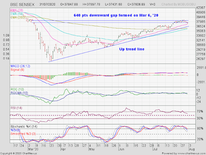
Task: Click the 42367 price axis value
Action: pos(201,8)
